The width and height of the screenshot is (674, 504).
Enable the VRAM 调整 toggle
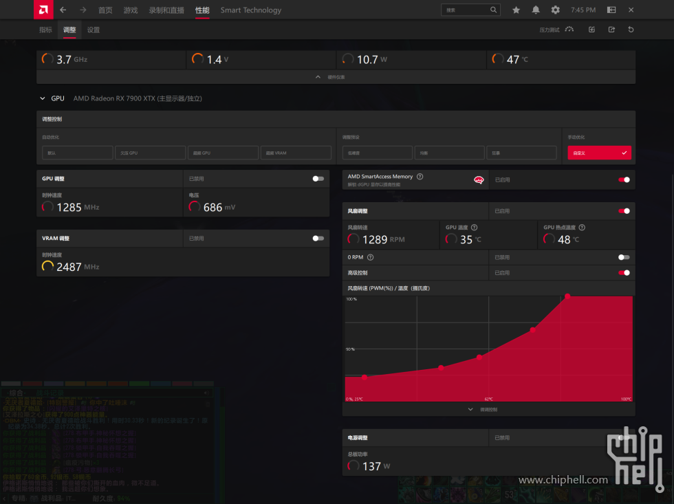point(318,239)
